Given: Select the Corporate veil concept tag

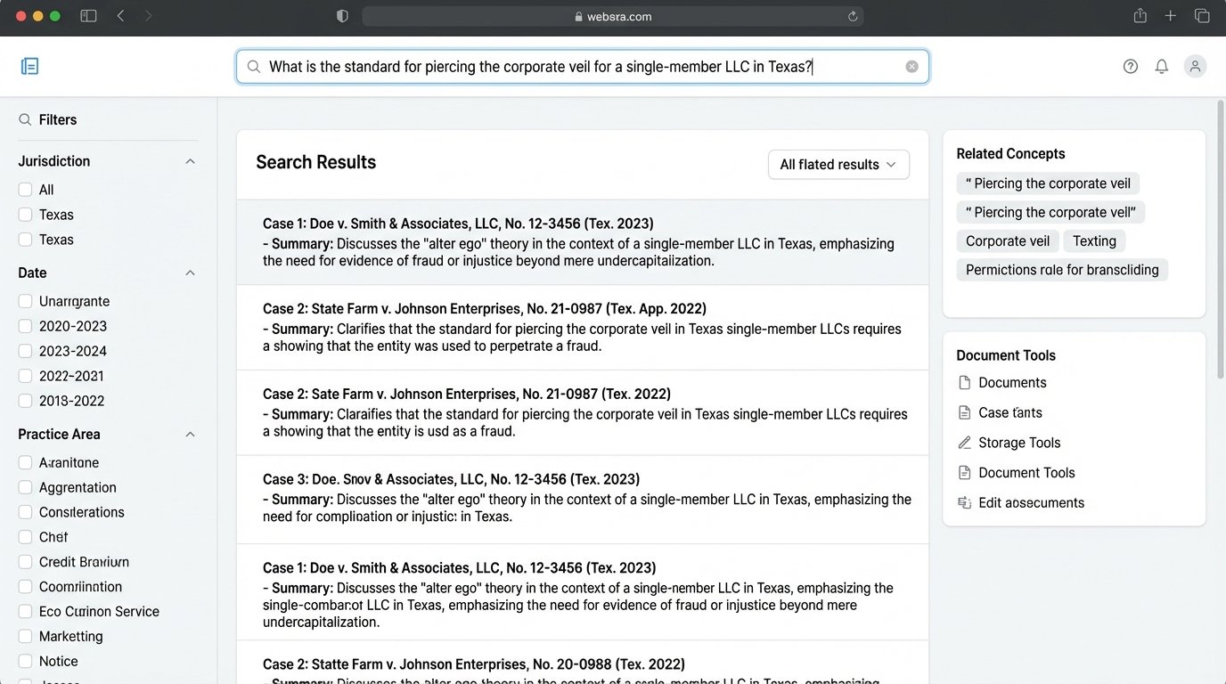Looking at the screenshot, I should click(1007, 241).
